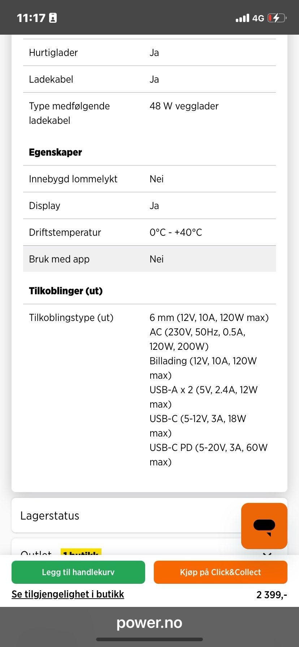Select the highlighted Bruk med app row

point(149,259)
